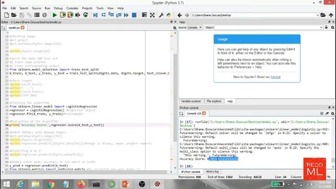Screen dimensions: 336x189
Task: Click console pencil clear icon
Action: coord(327,113)
